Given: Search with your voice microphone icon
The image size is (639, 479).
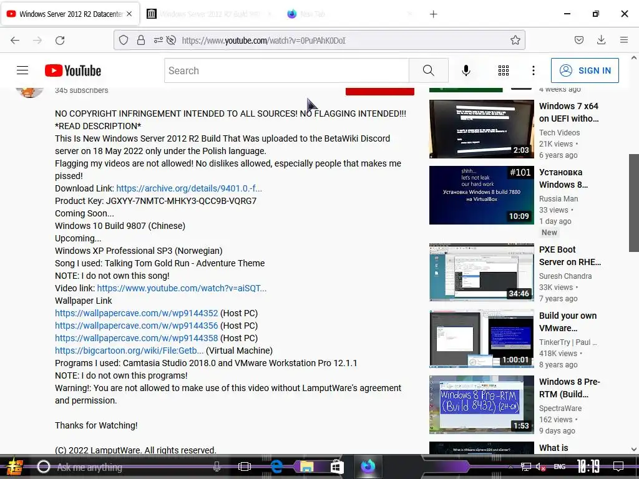Looking at the screenshot, I should point(466,70).
